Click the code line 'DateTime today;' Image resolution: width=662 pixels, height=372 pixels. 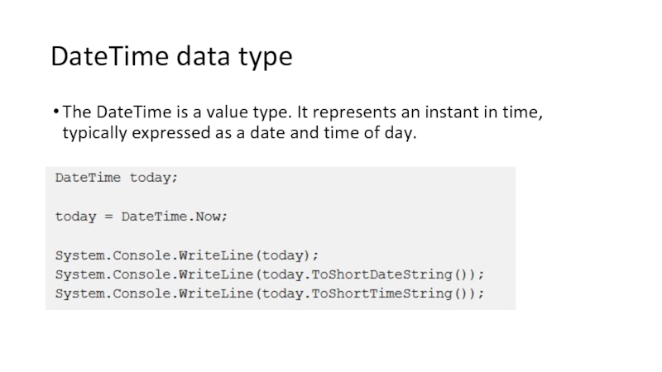pos(116,177)
